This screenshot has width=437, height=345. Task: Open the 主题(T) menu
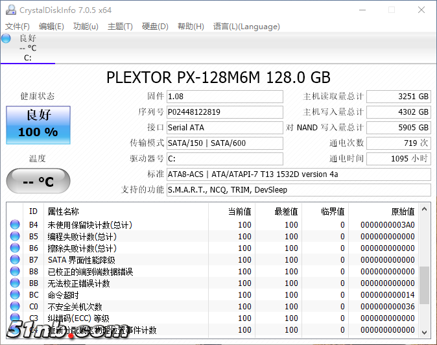click(120, 27)
